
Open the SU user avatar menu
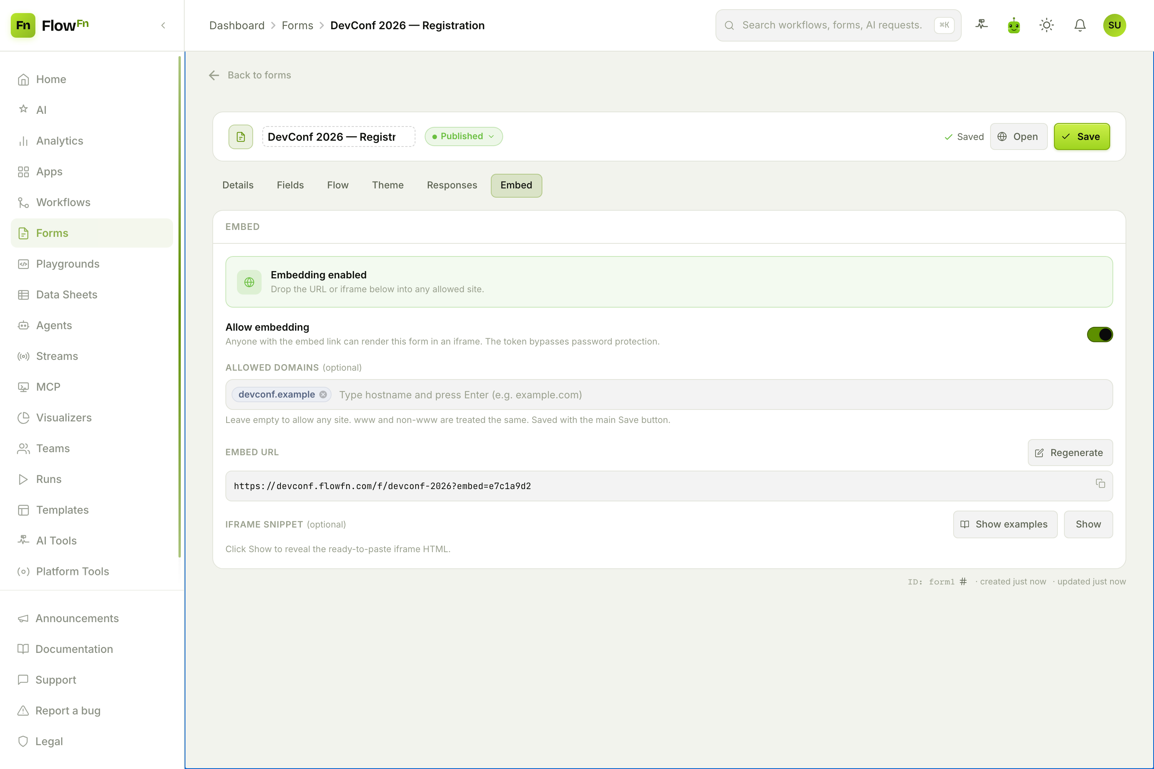tap(1114, 25)
